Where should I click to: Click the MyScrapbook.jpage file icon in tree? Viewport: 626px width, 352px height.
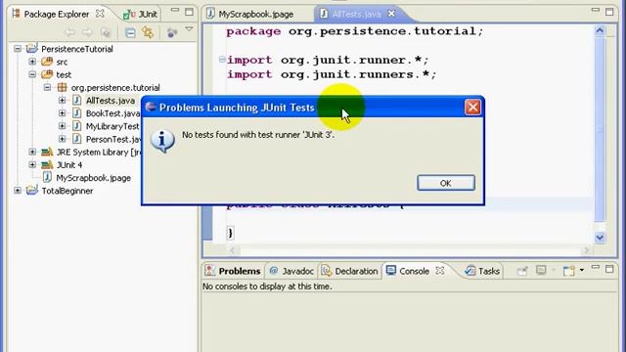[47, 177]
